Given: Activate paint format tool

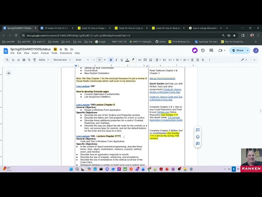Looking at the screenshot, I should tap(34, 60).
